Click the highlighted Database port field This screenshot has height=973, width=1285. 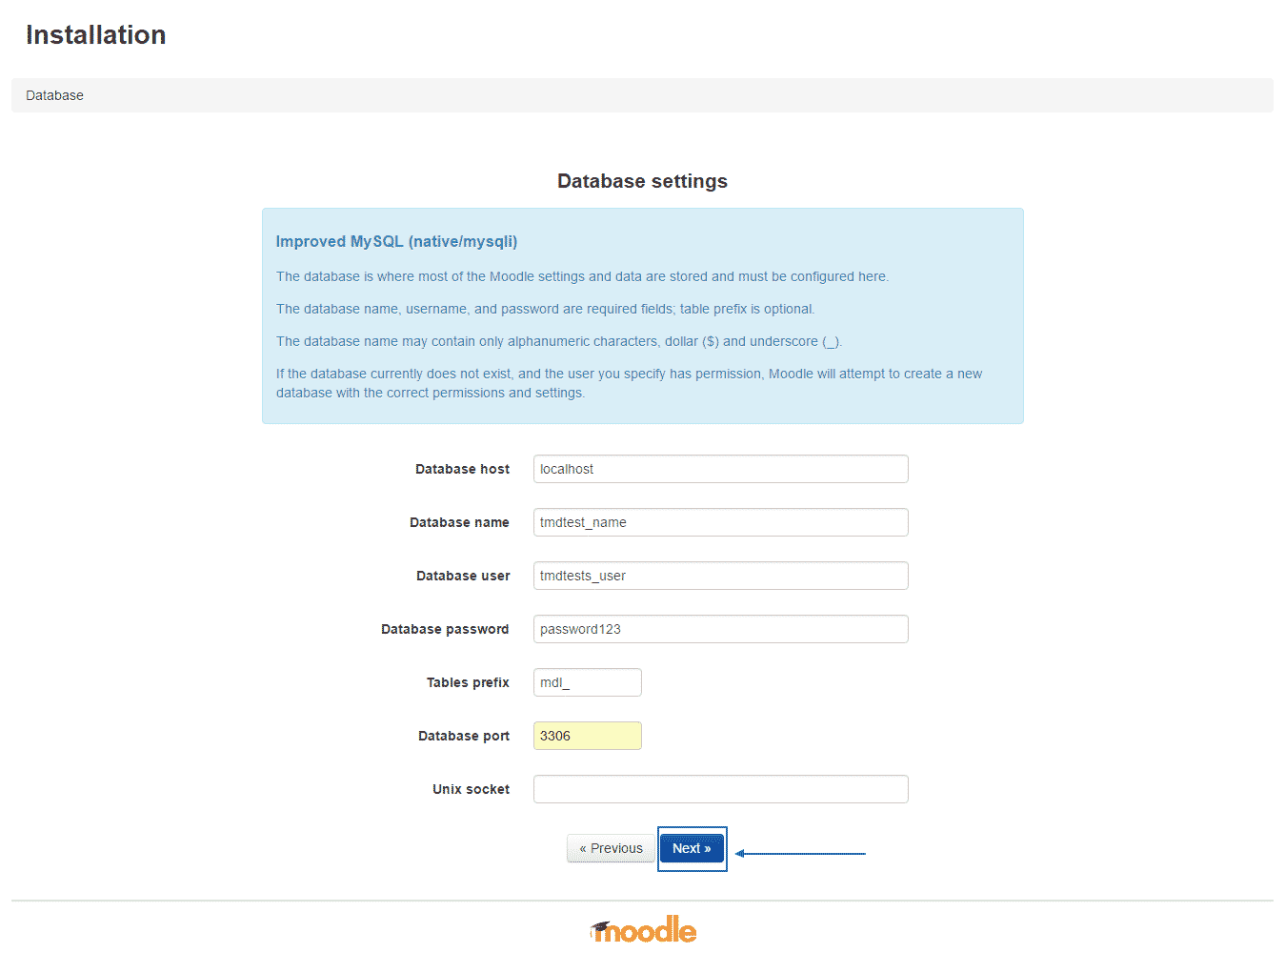587,736
